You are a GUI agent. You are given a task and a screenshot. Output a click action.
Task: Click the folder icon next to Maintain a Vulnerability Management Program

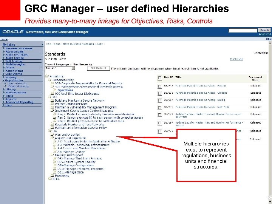(x=52, y=107)
